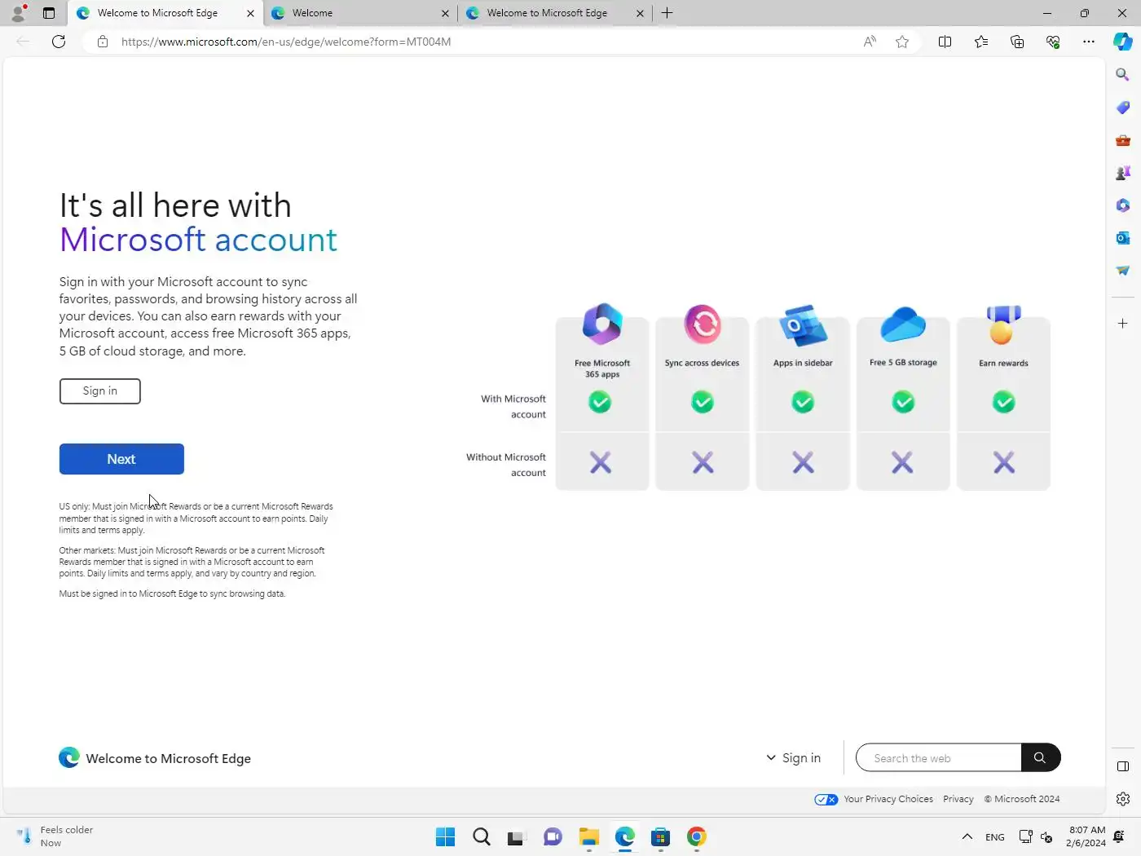The height and width of the screenshot is (856, 1141).
Task: Open Microsoft Store from the taskbar
Action: point(660,837)
